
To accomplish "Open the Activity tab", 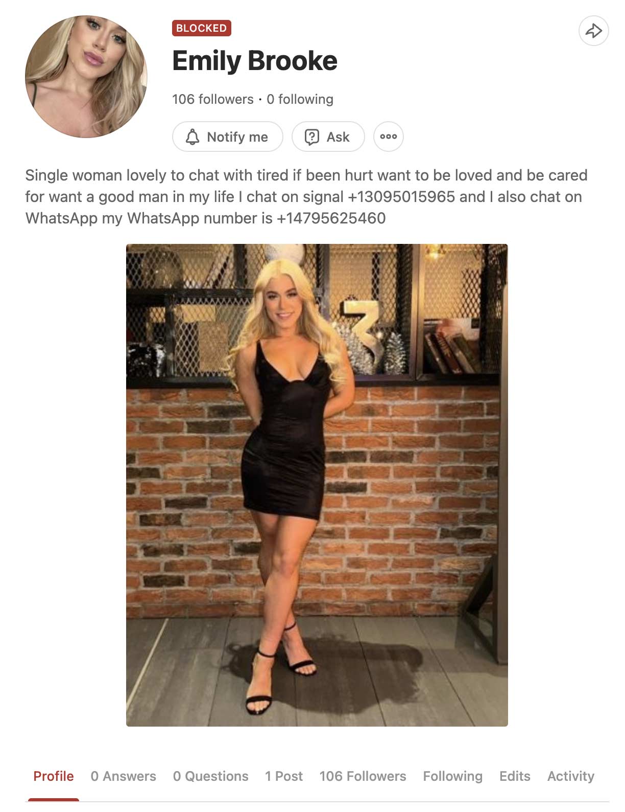I will coord(571,776).
